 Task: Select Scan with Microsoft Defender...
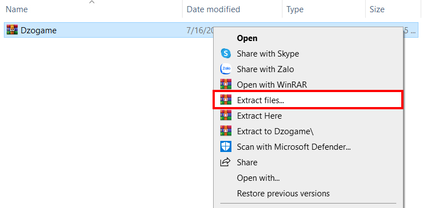click(308, 146)
